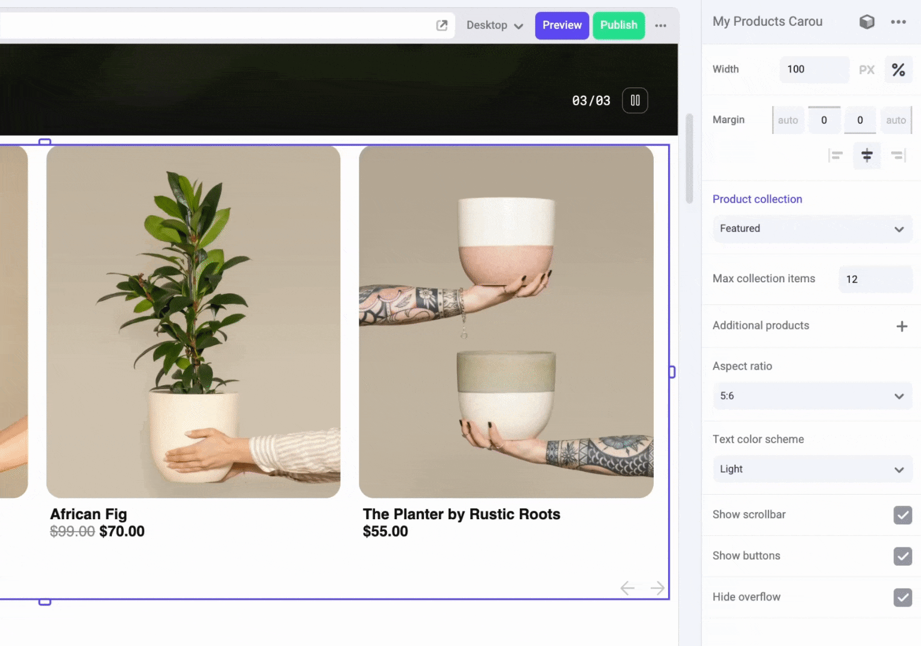Open the ellipsis menu beside the cube icon
Image resolution: width=921 pixels, height=646 pixels.
click(x=898, y=22)
